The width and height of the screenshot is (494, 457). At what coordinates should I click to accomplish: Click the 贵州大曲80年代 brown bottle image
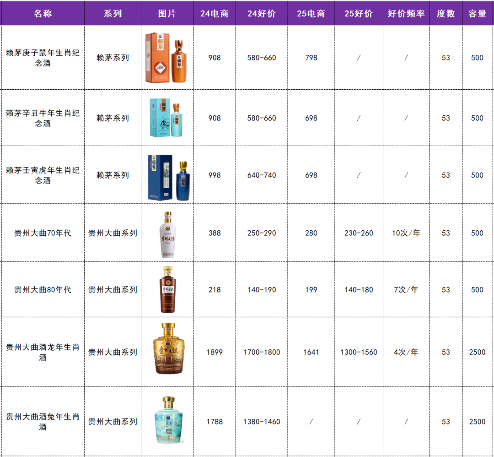point(167,289)
